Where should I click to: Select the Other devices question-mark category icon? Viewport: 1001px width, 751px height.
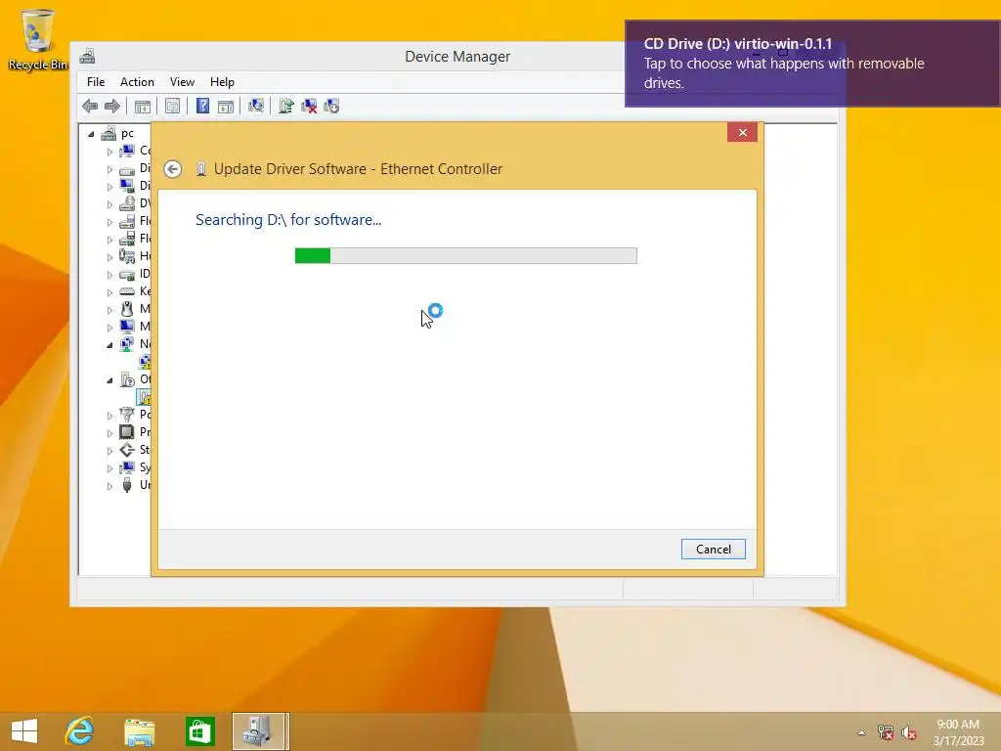(127, 379)
